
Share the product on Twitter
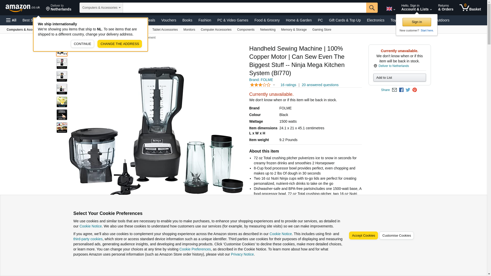(x=408, y=90)
